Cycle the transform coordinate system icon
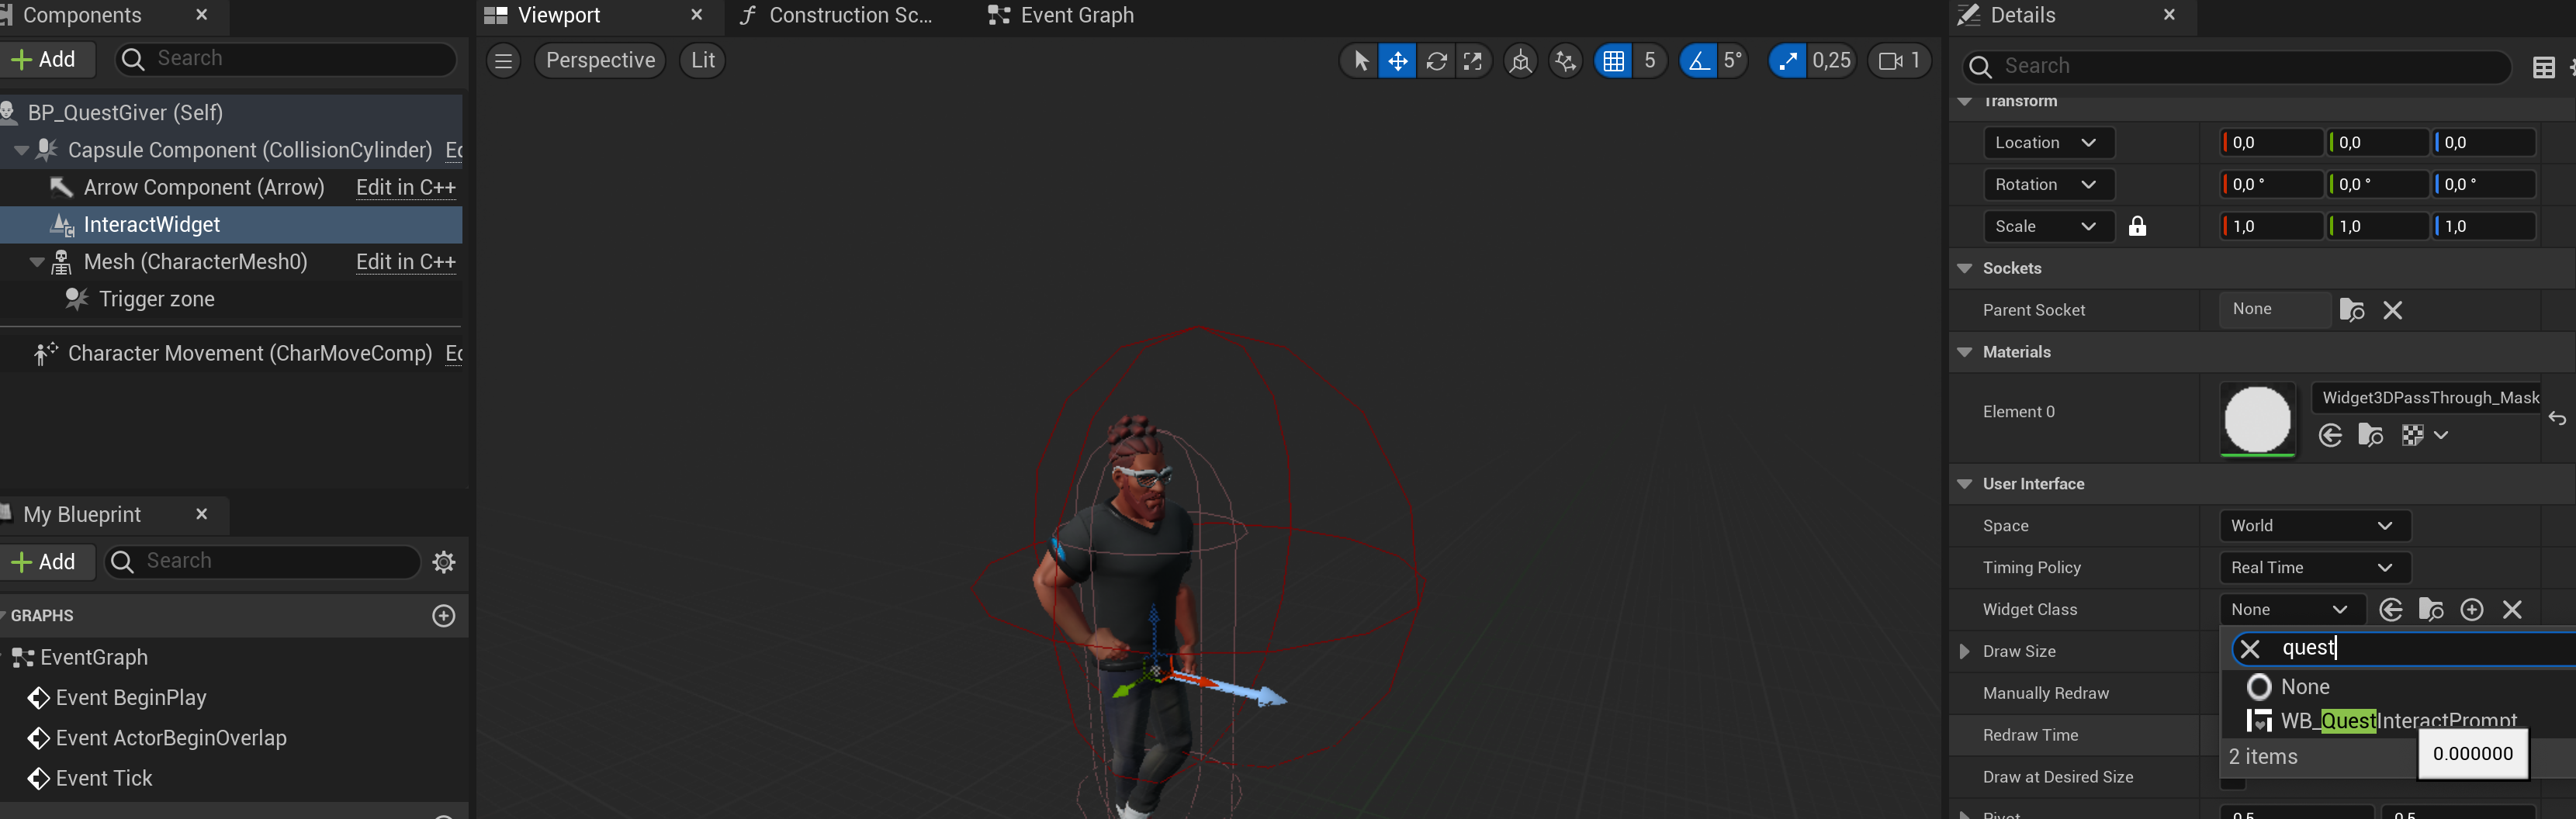This screenshot has height=819, width=2576. 1520,61
